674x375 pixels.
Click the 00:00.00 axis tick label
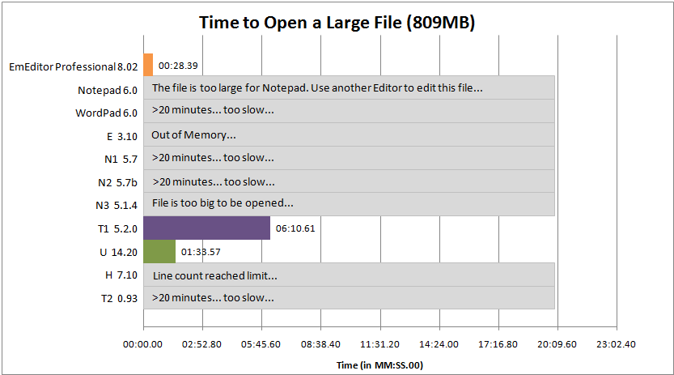point(142,344)
